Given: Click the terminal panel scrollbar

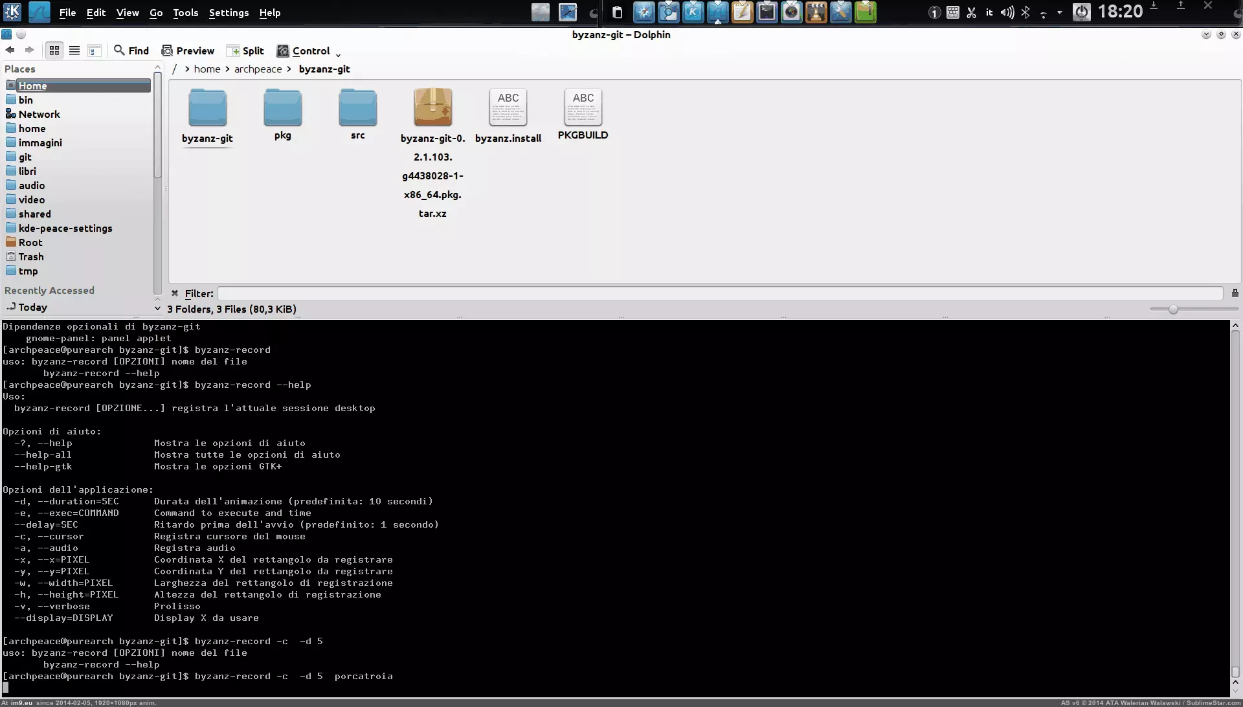Looking at the screenshot, I should click(1235, 504).
